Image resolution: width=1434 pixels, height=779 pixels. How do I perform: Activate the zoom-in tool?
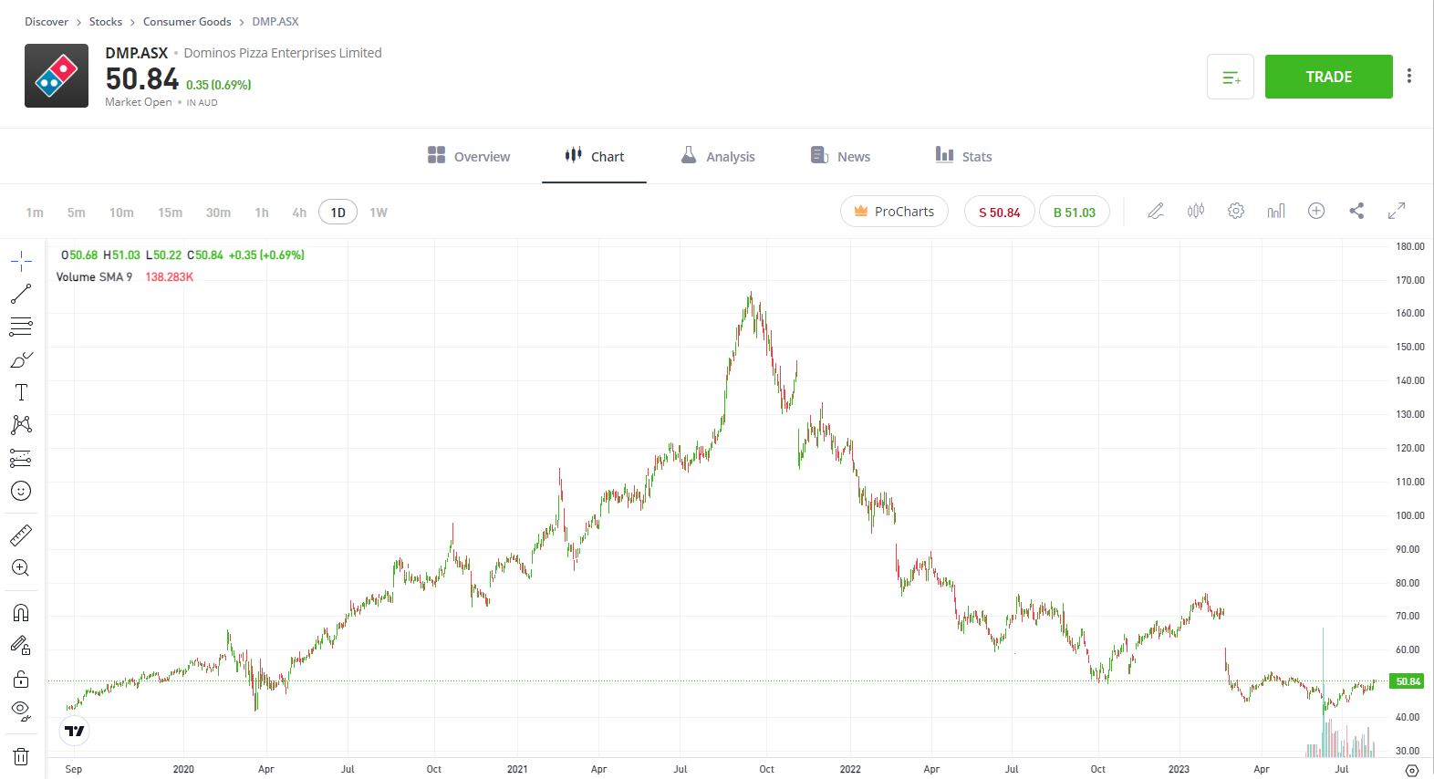tap(21, 567)
